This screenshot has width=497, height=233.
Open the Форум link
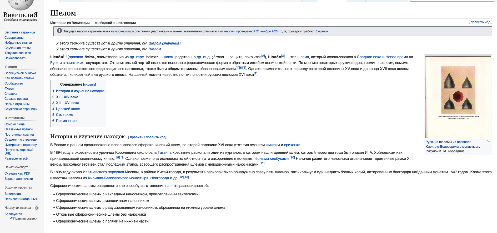click(9, 88)
